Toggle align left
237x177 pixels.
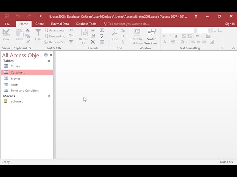point(193,42)
